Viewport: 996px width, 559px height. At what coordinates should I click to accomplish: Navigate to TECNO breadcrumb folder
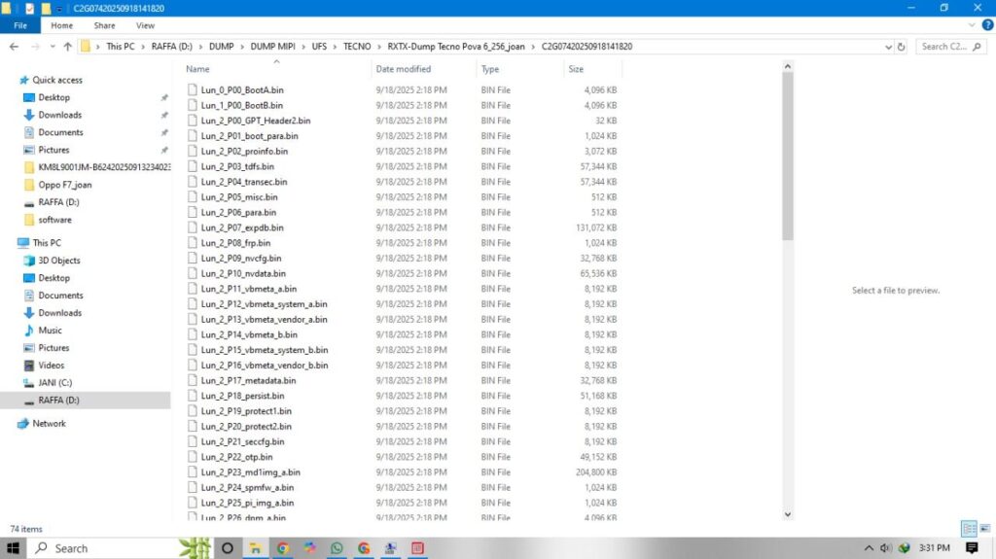[x=357, y=47]
